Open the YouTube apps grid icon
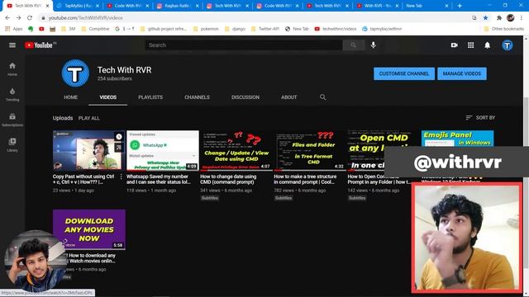 [x=470, y=45]
